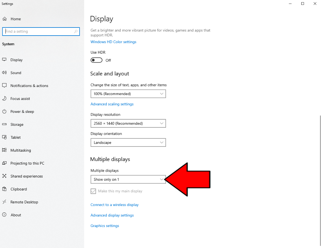Screen dimensions: 321x248
Task: Toggle Make this my main display checkbox
Action: 93,191
